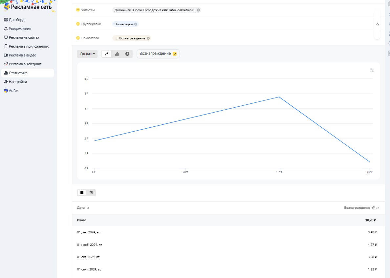The width and height of the screenshot is (390, 278).
Task: Switch chart to pie chart view
Action: pos(127,54)
